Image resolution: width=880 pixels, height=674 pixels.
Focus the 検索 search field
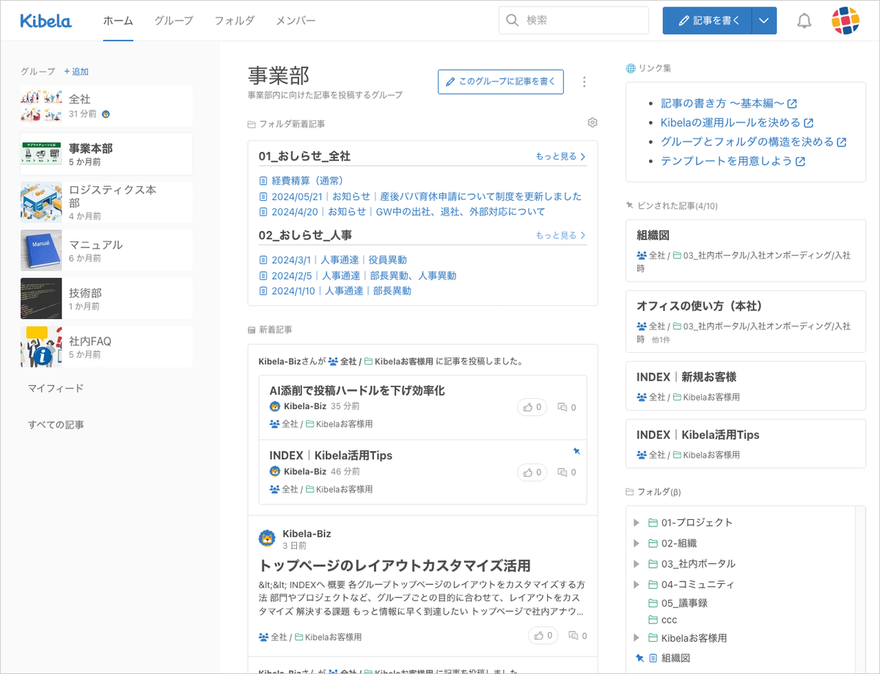pyautogui.click(x=573, y=21)
